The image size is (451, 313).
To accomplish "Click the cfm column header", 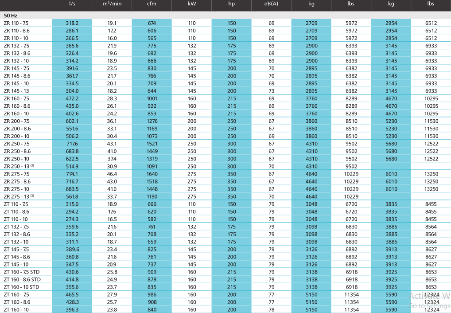I will 152,4.
